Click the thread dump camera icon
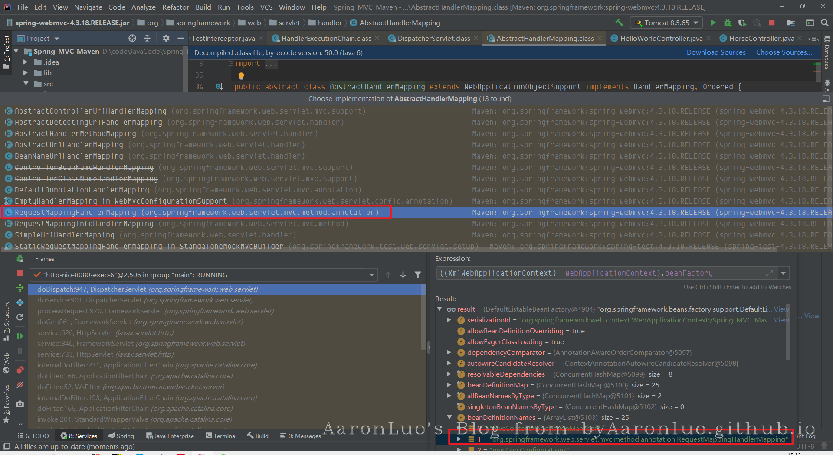 (x=20, y=404)
